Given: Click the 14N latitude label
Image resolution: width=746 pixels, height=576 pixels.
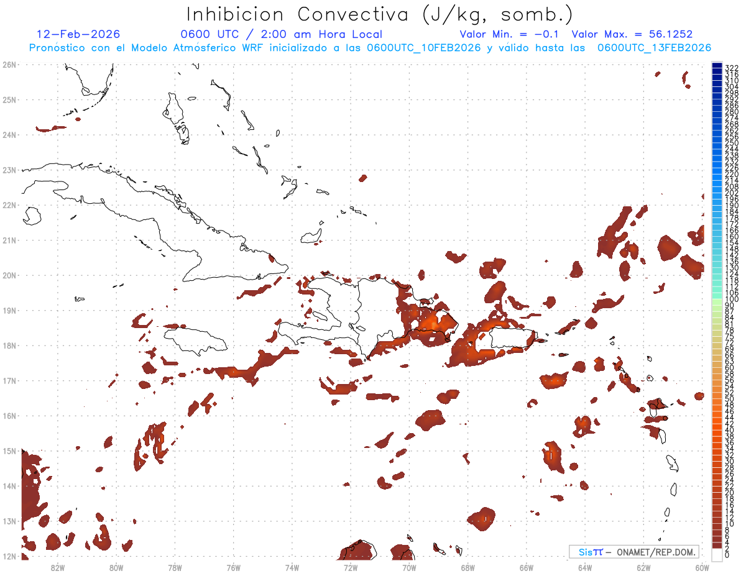Looking at the screenshot, I should coord(9,486).
